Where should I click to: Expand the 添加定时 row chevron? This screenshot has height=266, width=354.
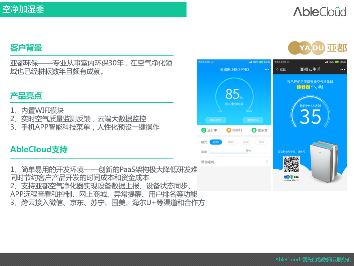click(267, 162)
